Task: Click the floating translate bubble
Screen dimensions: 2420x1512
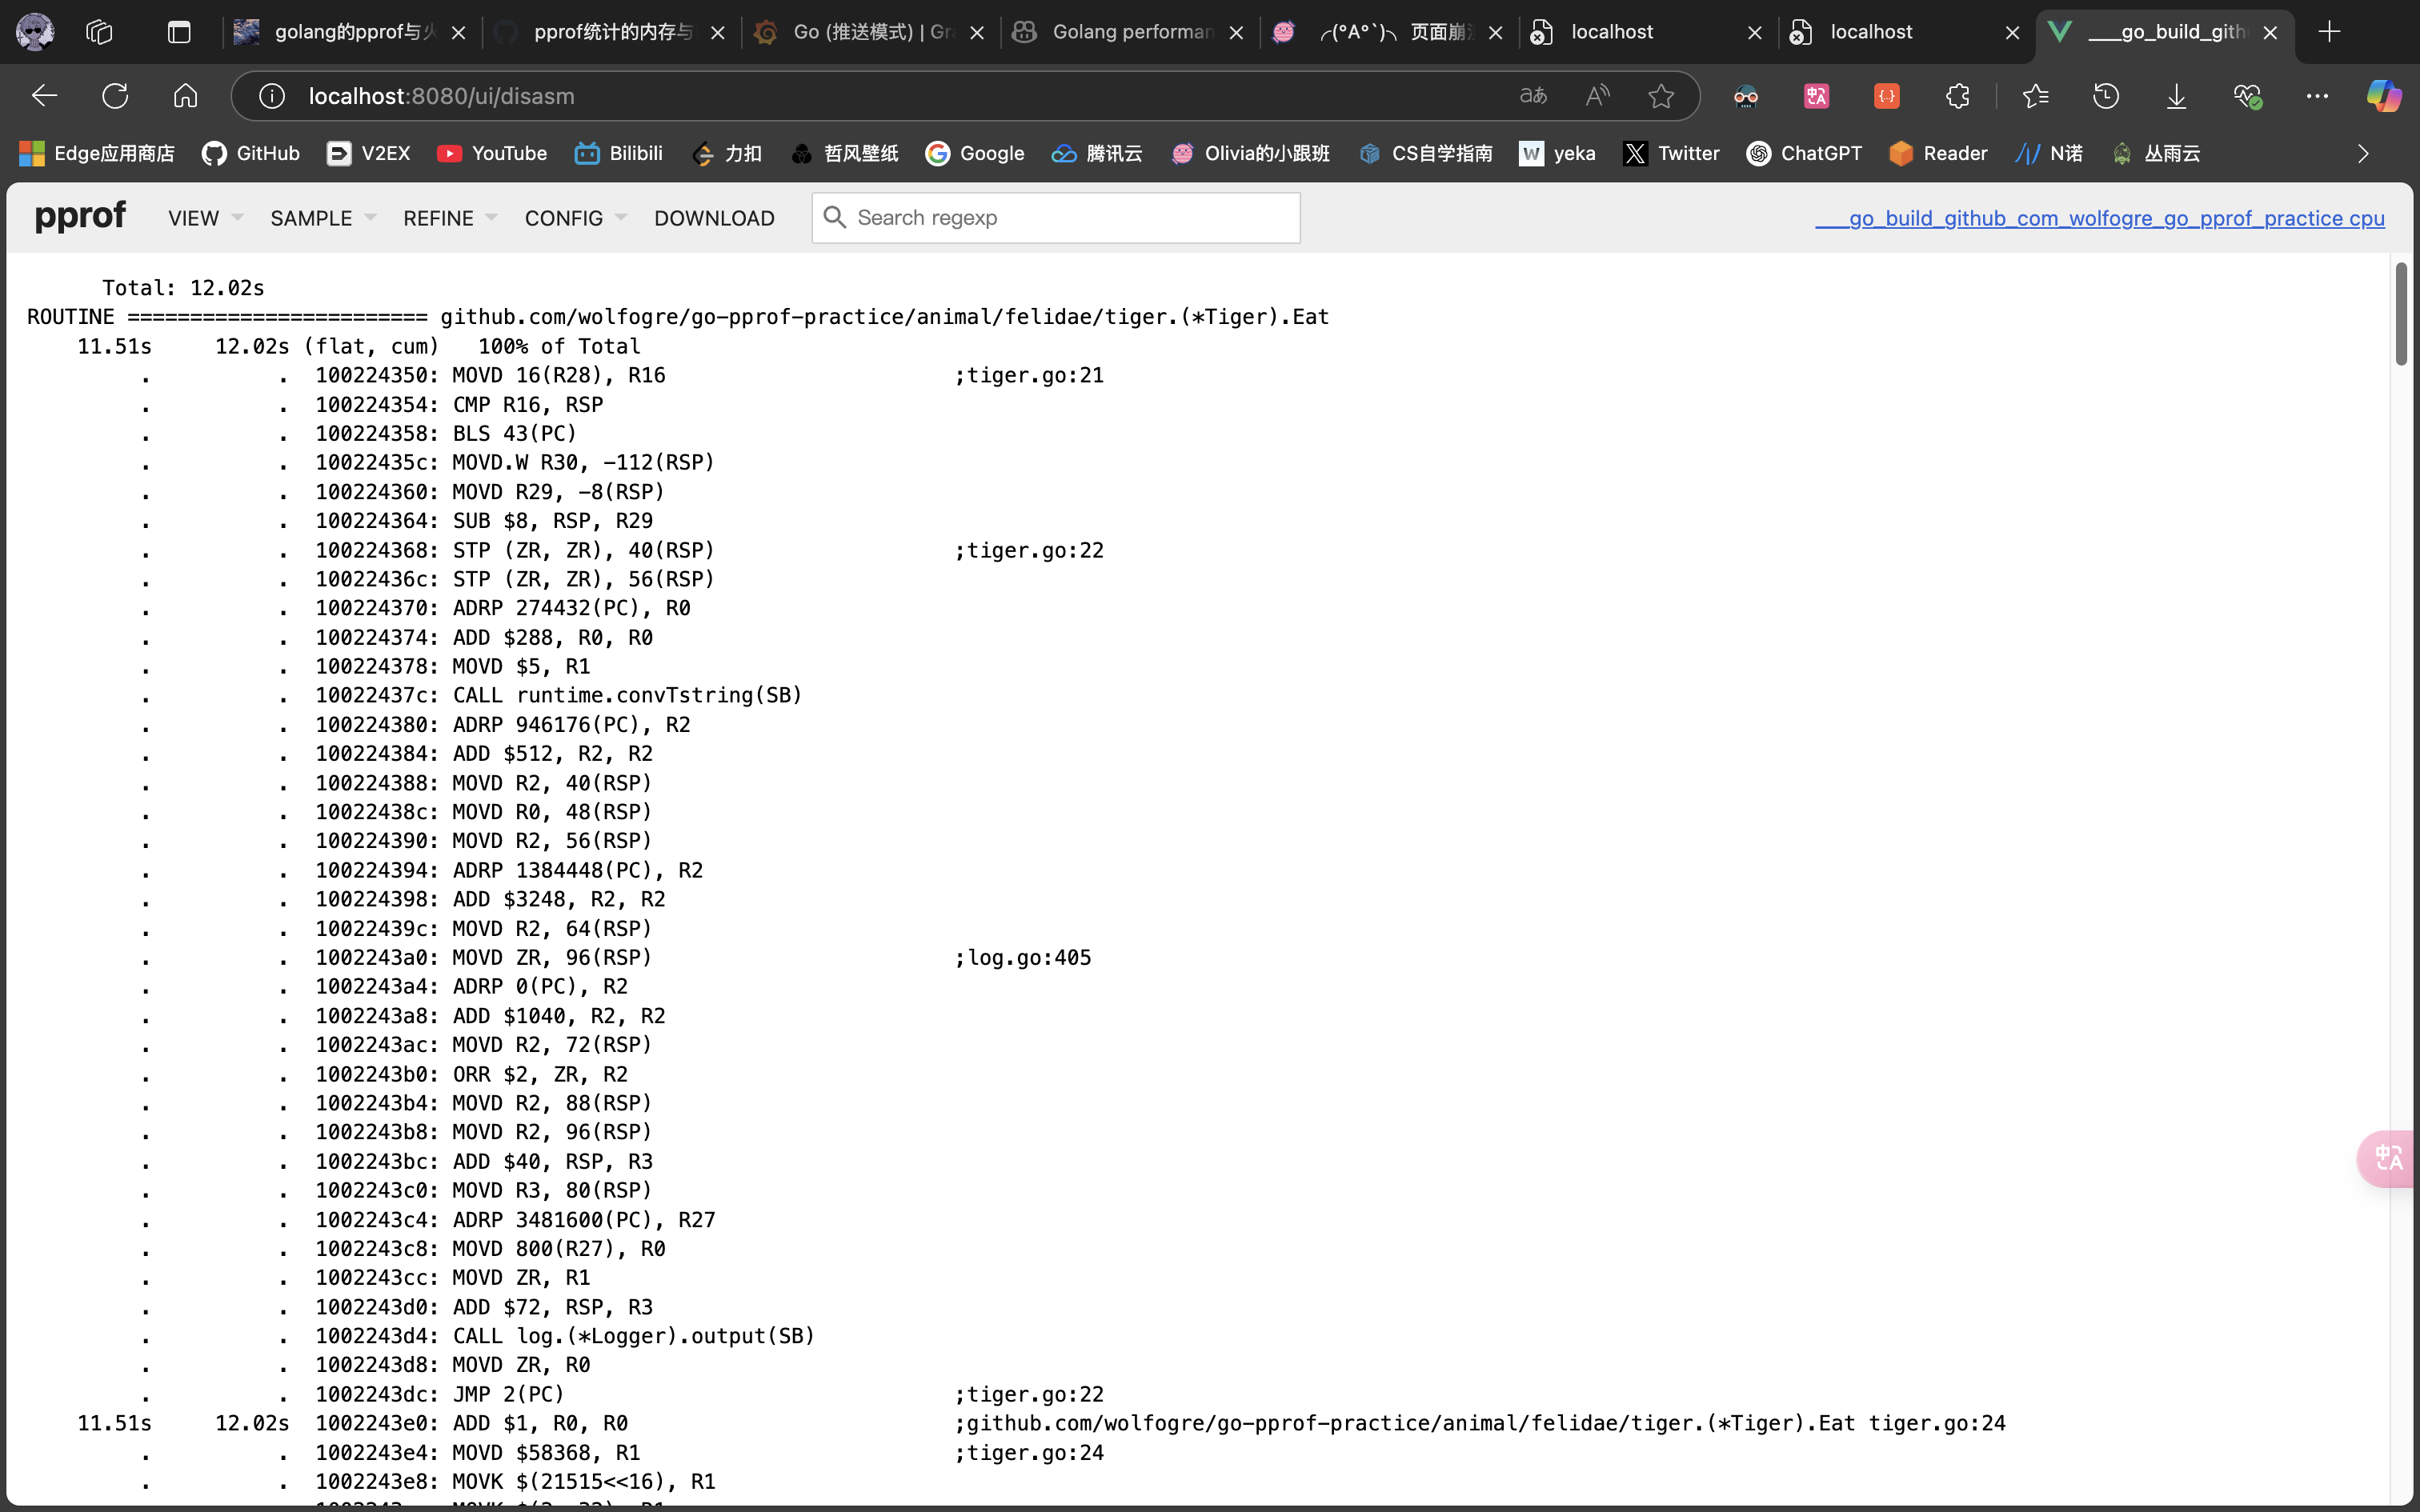Action: (x=2389, y=1158)
